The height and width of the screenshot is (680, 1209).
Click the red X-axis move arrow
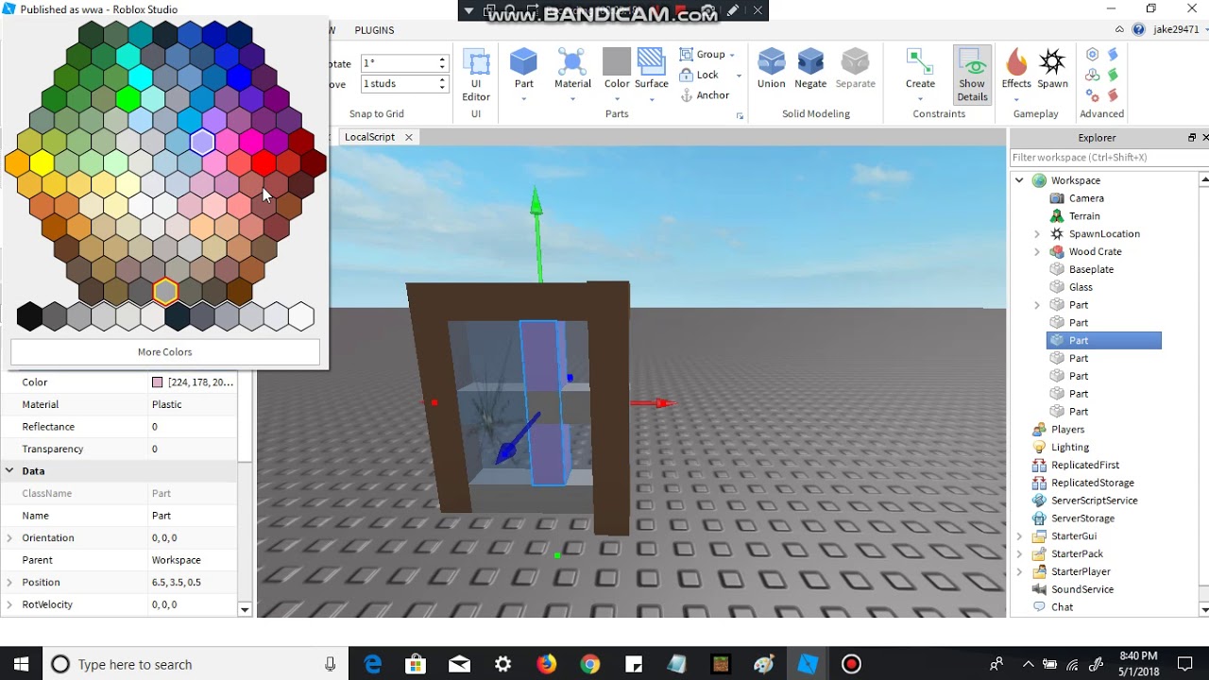pos(654,403)
